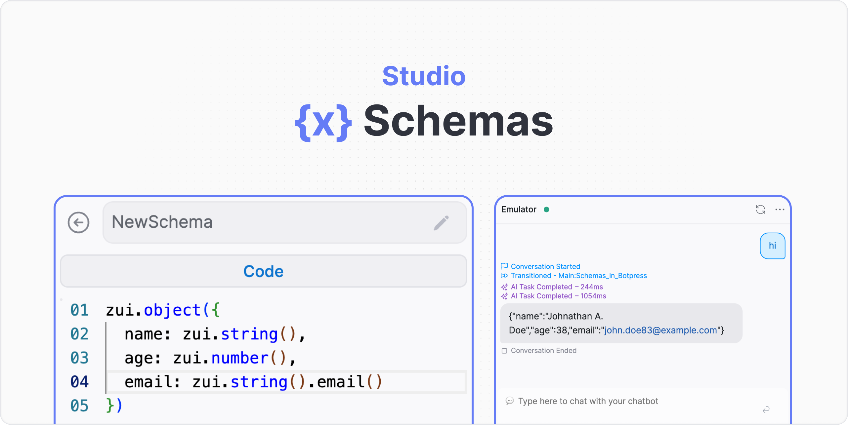Click the 'hi' user message bubble
This screenshot has width=848, height=425.
click(773, 246)
